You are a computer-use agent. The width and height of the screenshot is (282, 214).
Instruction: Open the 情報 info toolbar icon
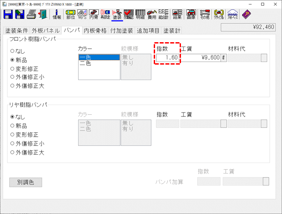click(x=57, y=15)
